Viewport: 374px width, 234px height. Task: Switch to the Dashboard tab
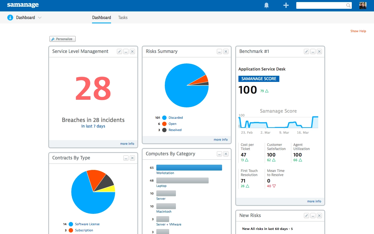[x=101, y=18]
